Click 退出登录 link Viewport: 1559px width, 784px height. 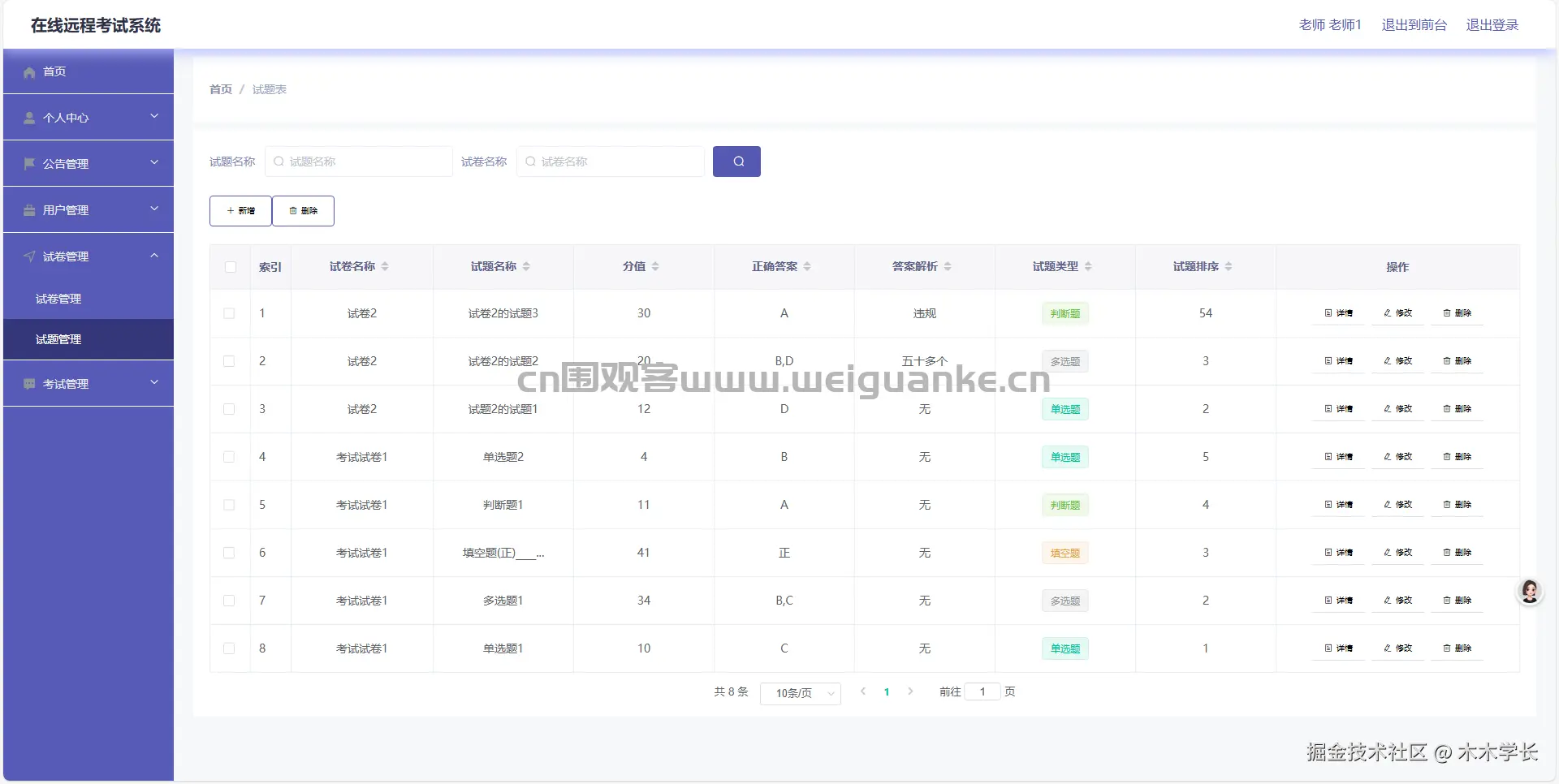1492,25
